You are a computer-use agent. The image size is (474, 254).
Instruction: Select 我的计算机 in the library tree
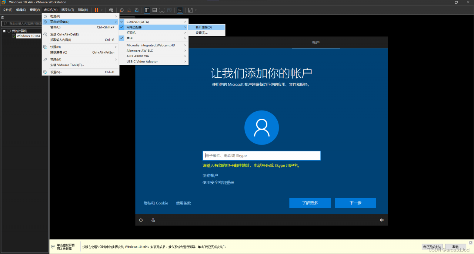19,31
